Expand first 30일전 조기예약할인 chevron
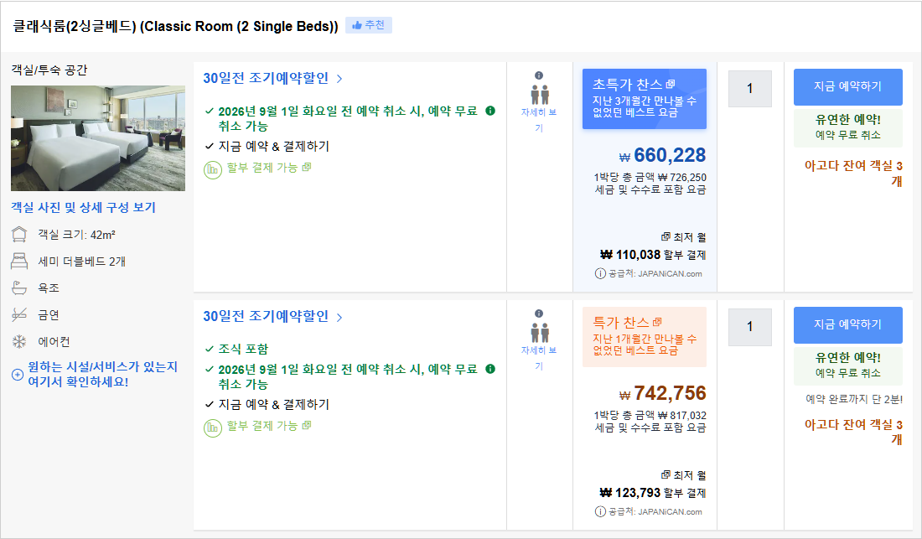This screenshot has width=922, height=539. 339,78
